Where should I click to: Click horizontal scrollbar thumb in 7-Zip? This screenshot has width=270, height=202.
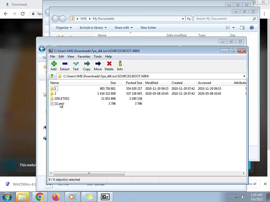click(x=89, y=173)
